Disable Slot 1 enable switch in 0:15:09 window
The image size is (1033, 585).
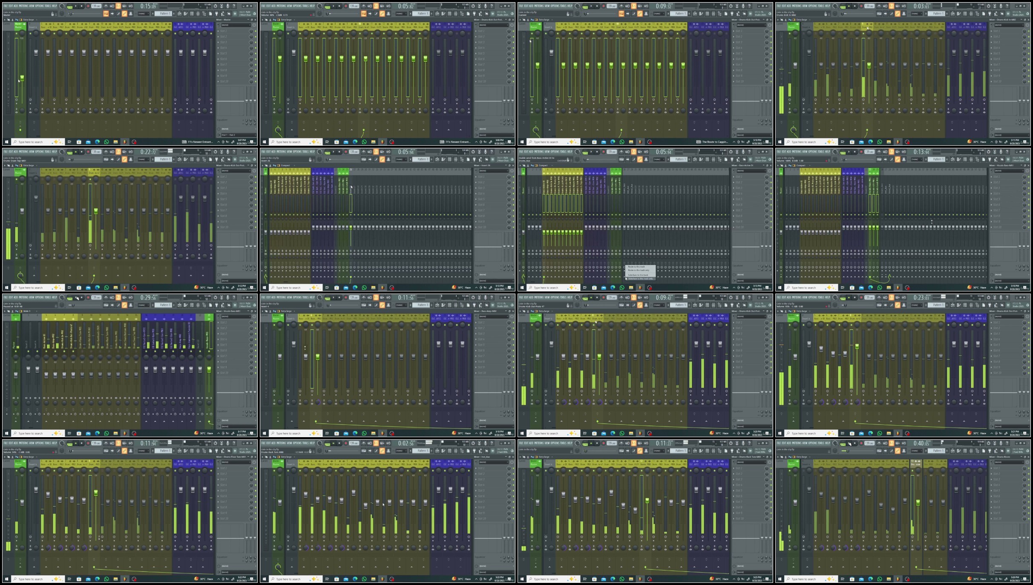click(256, 31)
